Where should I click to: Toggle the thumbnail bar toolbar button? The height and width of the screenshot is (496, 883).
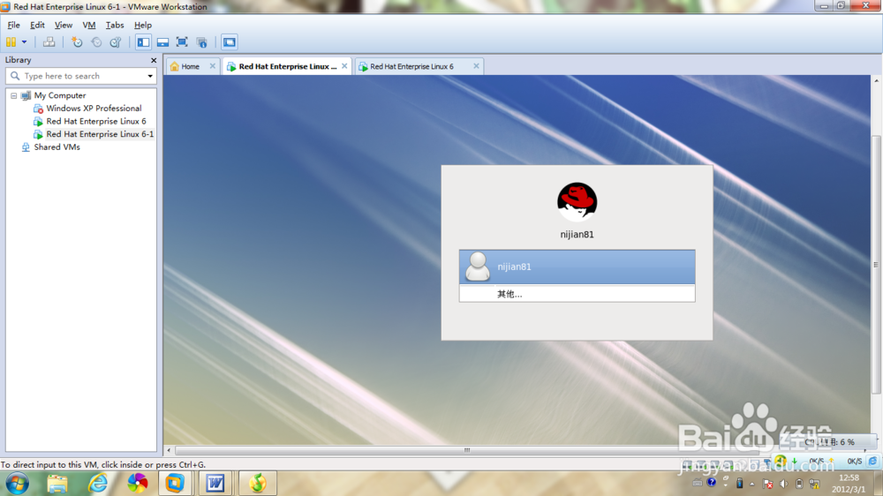point(162,42)
